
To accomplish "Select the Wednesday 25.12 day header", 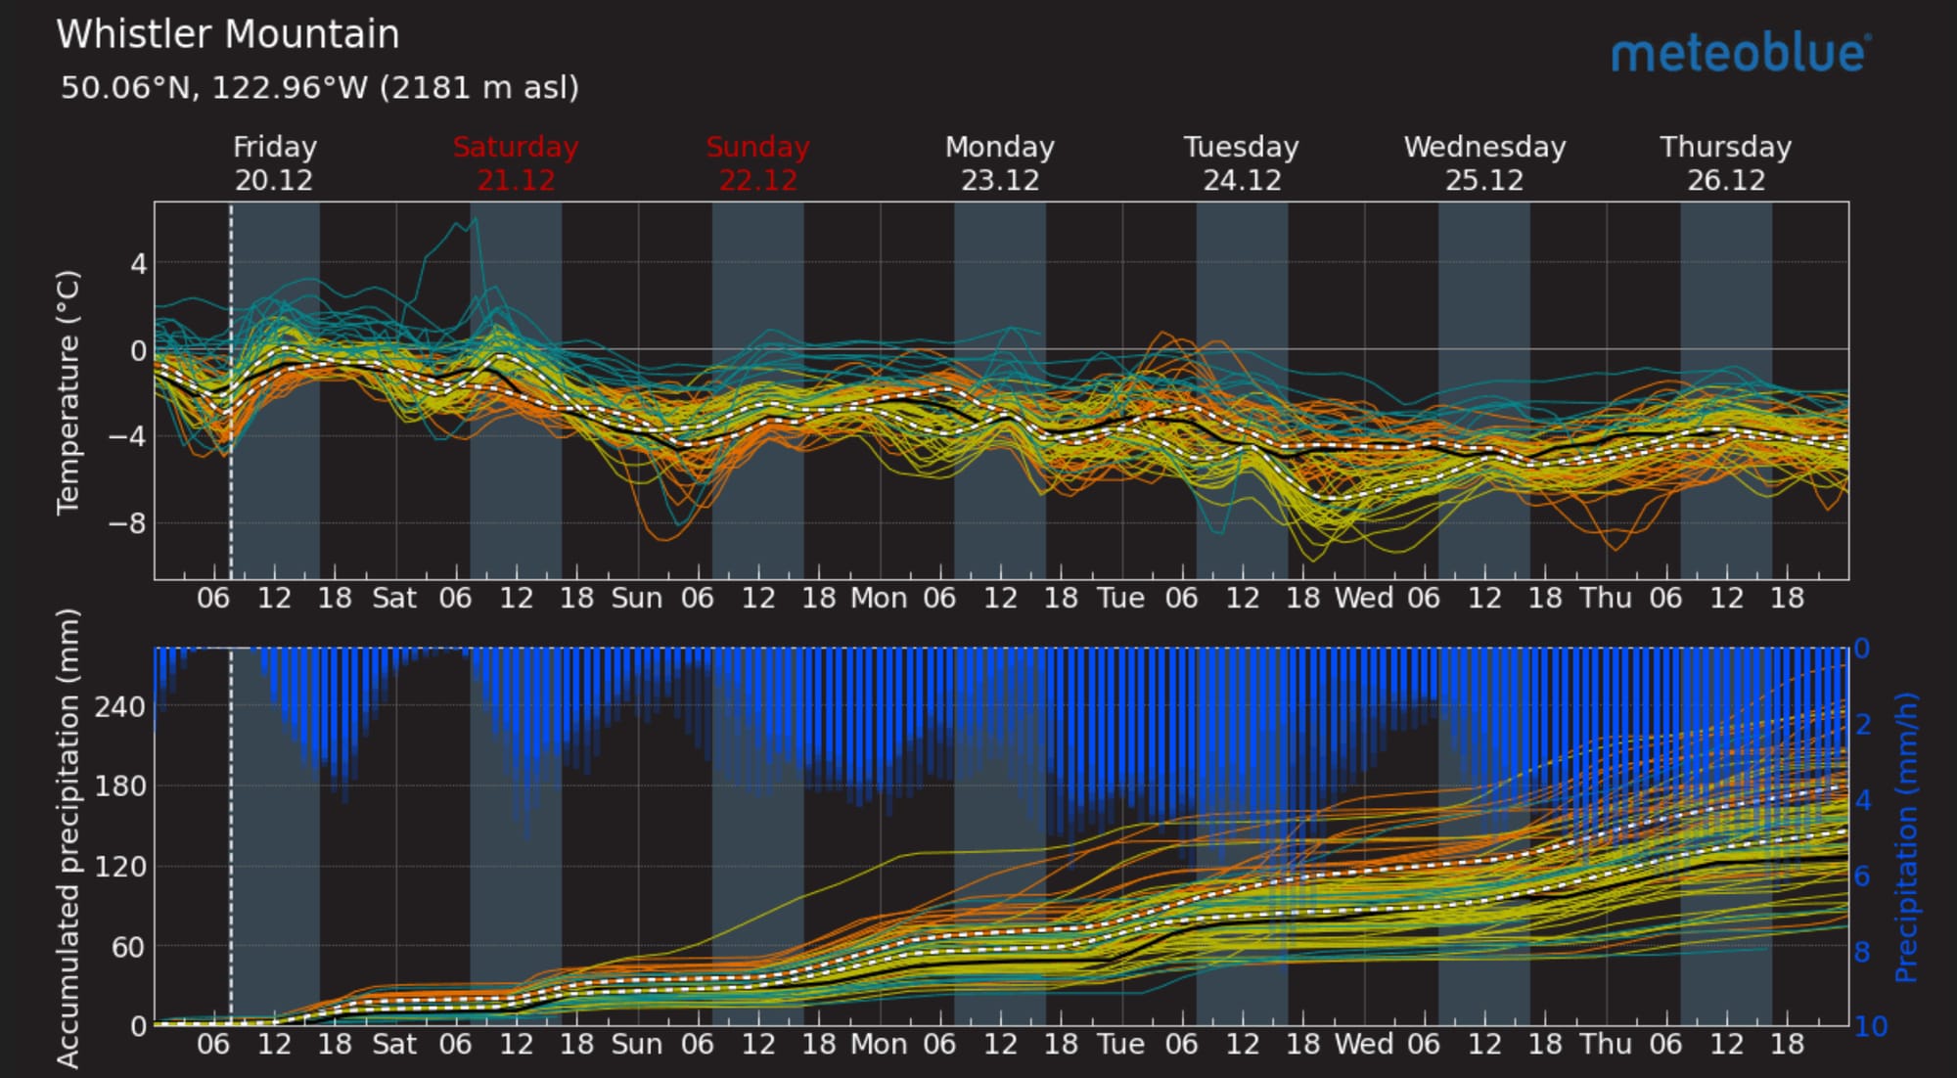I will pos(1484,163).
